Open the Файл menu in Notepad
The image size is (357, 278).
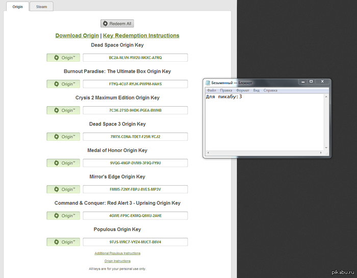point(212,90)
